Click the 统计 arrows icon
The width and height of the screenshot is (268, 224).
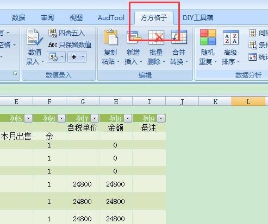(x=252, y=57)
